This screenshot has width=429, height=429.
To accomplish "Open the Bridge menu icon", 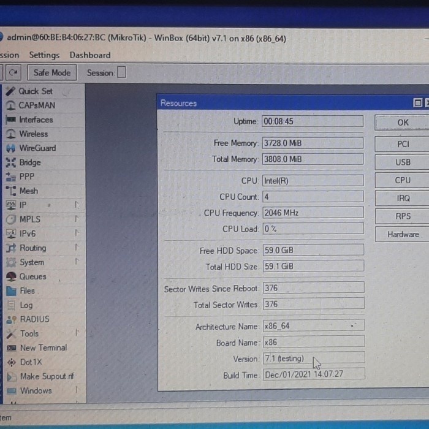I will (x=11, y=162).
